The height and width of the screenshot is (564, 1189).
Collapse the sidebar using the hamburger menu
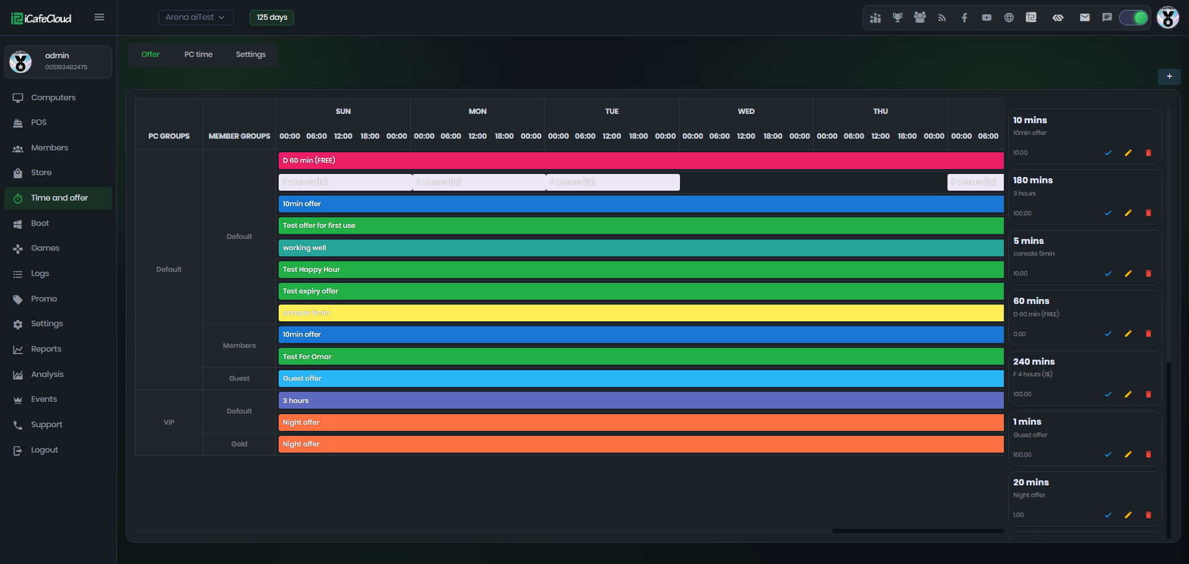point(99,17)
